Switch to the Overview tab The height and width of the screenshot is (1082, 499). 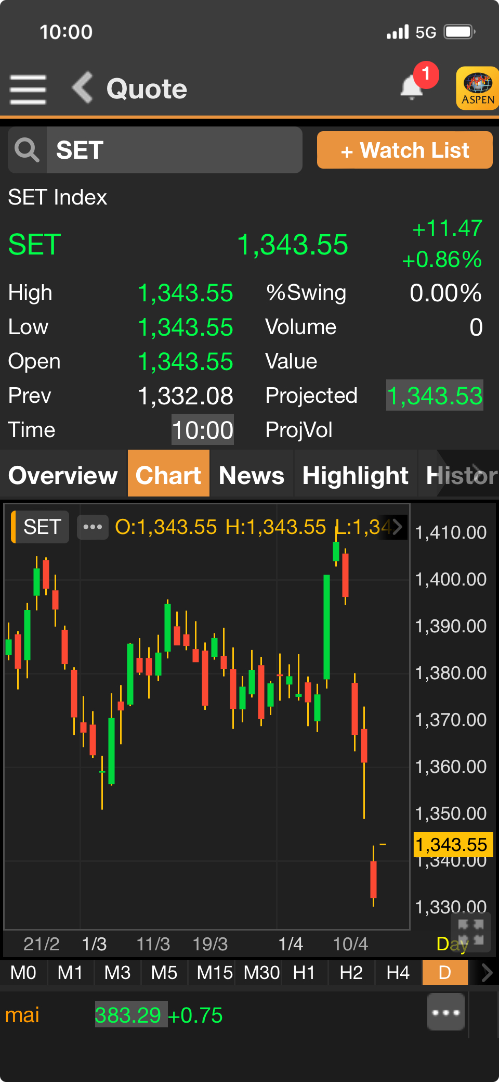pyautogui.click(x=63, y=475)
